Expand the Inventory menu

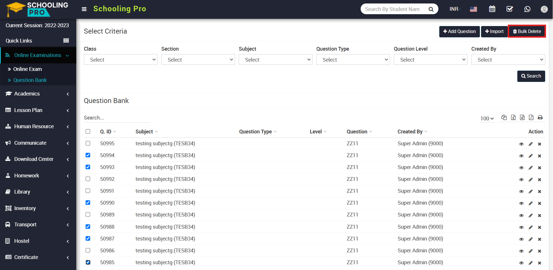point(38,208)
